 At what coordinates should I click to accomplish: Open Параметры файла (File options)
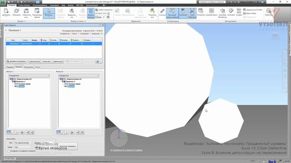pyautogui.click(x=37, y=13)
